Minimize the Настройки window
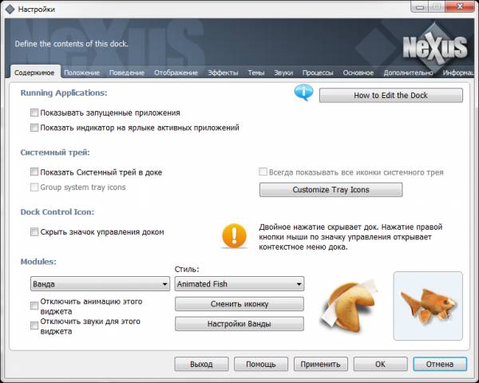Viewport: 479px width, 383px height. pos(420,6)
